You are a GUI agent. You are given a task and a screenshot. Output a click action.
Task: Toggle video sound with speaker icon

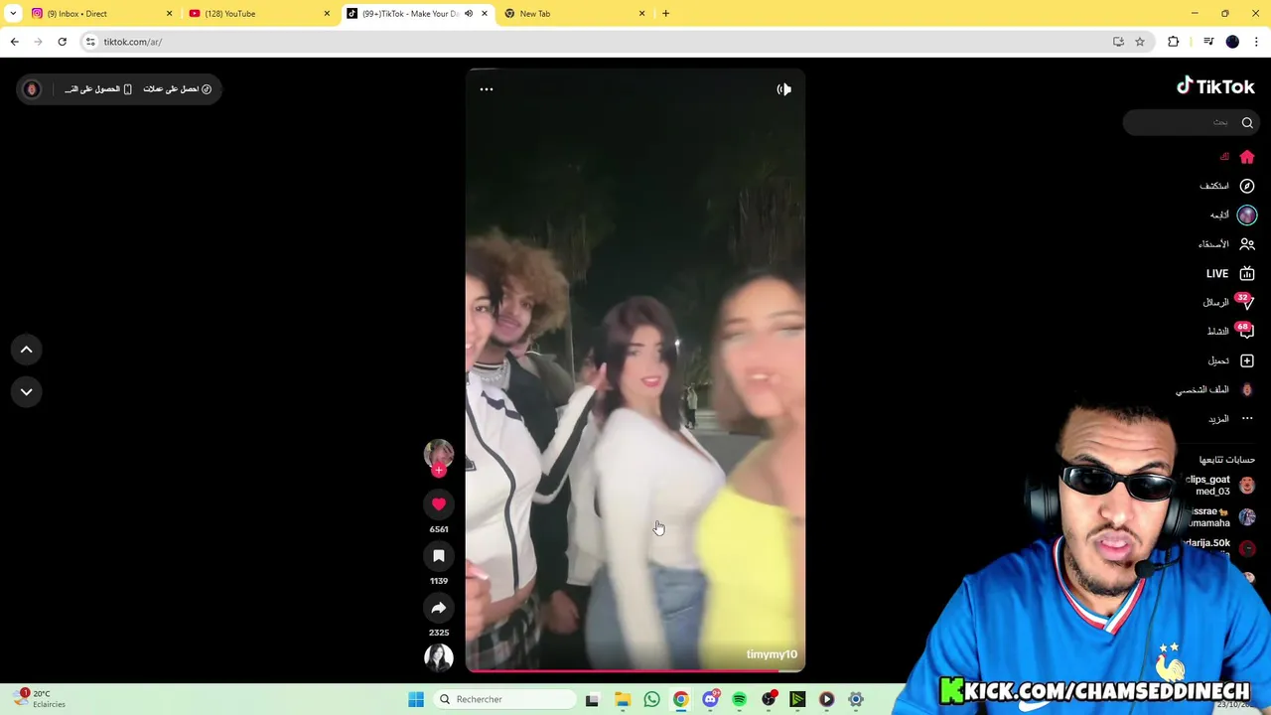(x=784, y=89)
